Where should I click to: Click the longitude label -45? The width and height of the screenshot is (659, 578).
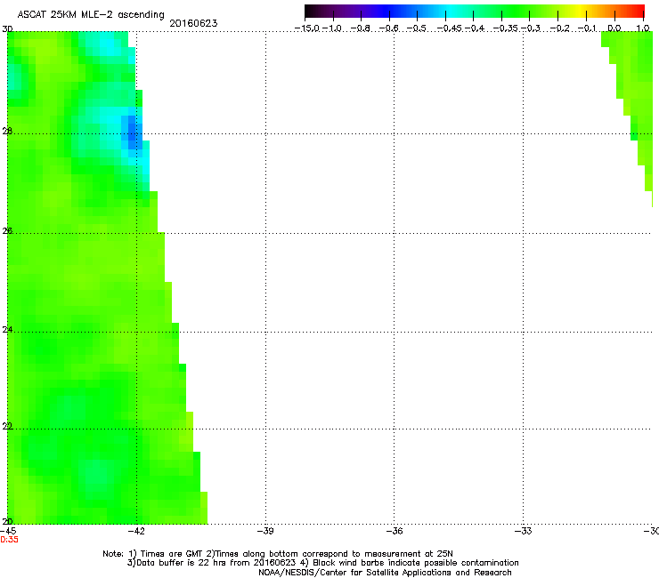click(x=8, y=531)
